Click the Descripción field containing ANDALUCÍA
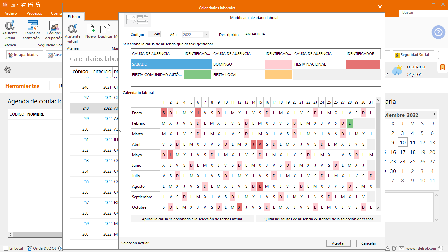This screenshot has width=448, height=252. [313, 34]
